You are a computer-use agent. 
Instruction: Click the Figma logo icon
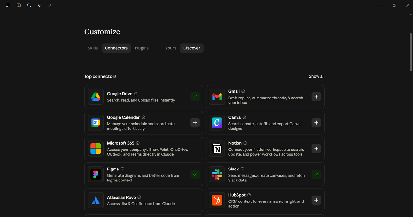(96, 174)
